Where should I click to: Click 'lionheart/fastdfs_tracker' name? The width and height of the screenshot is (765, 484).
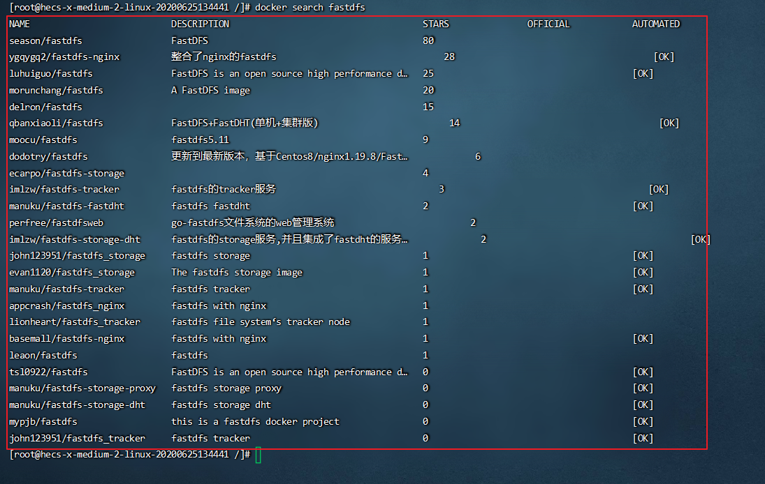(75, 322)
